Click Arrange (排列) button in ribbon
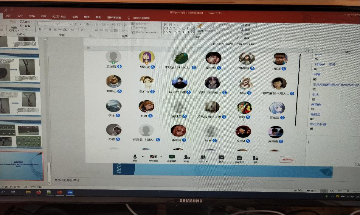Screen dimensions: 360x215 [x=200, y=29]
